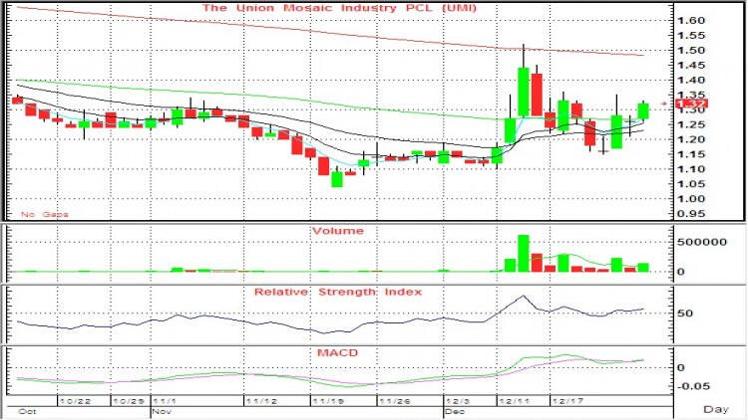Image resolution: width=748 pixels, height=420 pixels.
Task: Click the 12/3 date label
Action: 458,401
